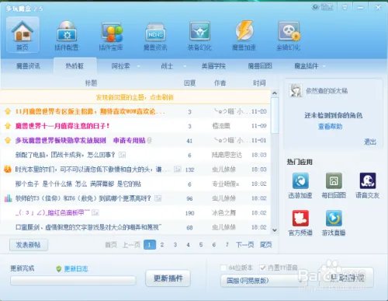Click author 水色之舞
The image size is (388, 301).
pos(223,213)
